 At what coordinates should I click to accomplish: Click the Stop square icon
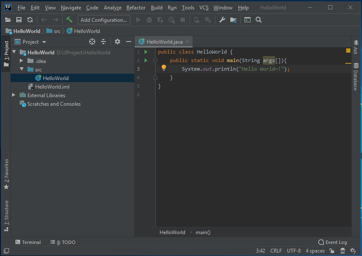pyautogui.click(x=183, y=20)
